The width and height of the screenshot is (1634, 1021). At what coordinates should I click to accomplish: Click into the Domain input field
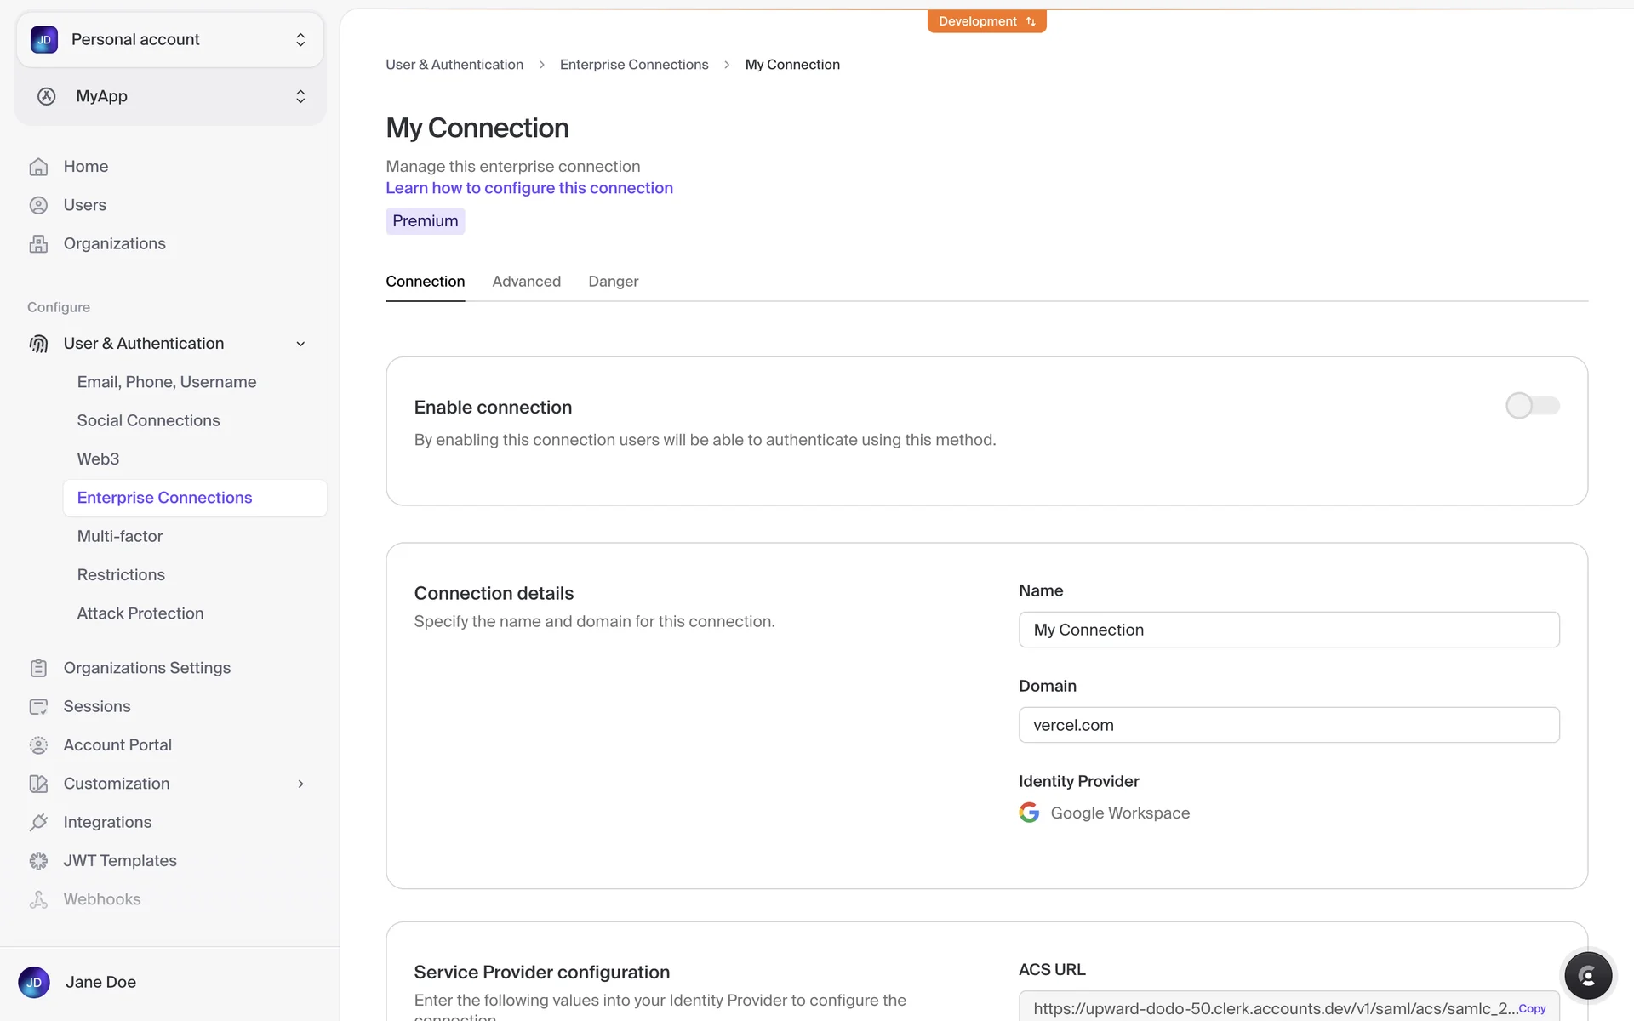pyautogui.click(x=1288, y=725)
